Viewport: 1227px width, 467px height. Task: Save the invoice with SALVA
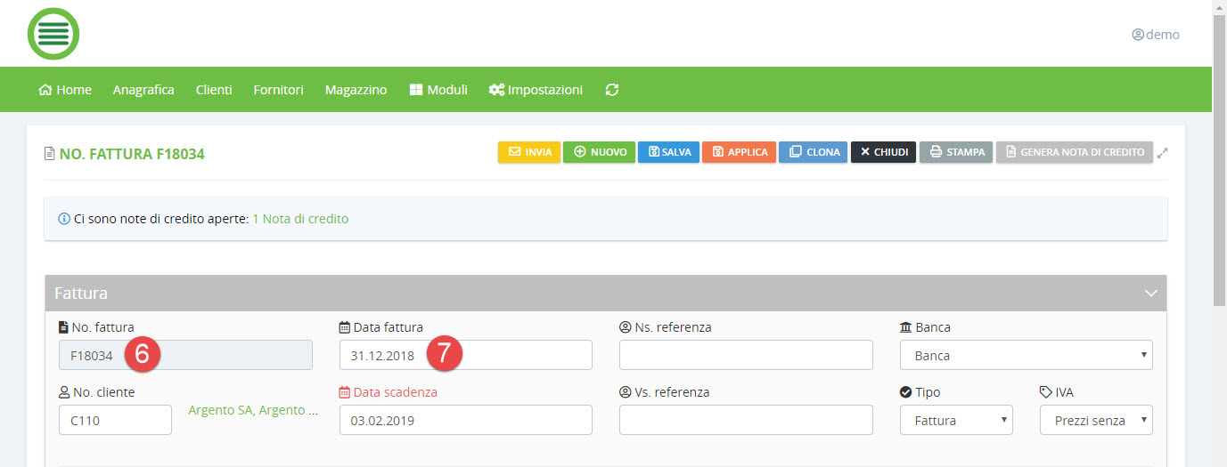669,152
